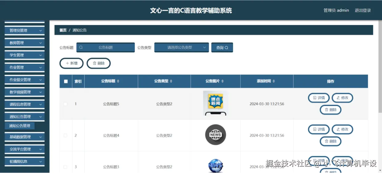Click the 操作 column header

coord(331,81)
